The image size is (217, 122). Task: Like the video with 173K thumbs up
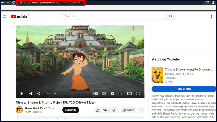pos(102,110)
